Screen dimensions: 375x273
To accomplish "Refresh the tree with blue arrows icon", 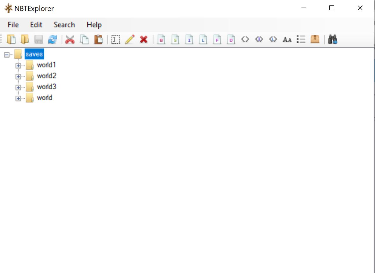I will [x=52, y=39].
